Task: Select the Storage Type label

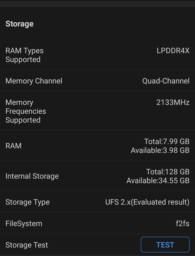Action: [x=28, y=202]
